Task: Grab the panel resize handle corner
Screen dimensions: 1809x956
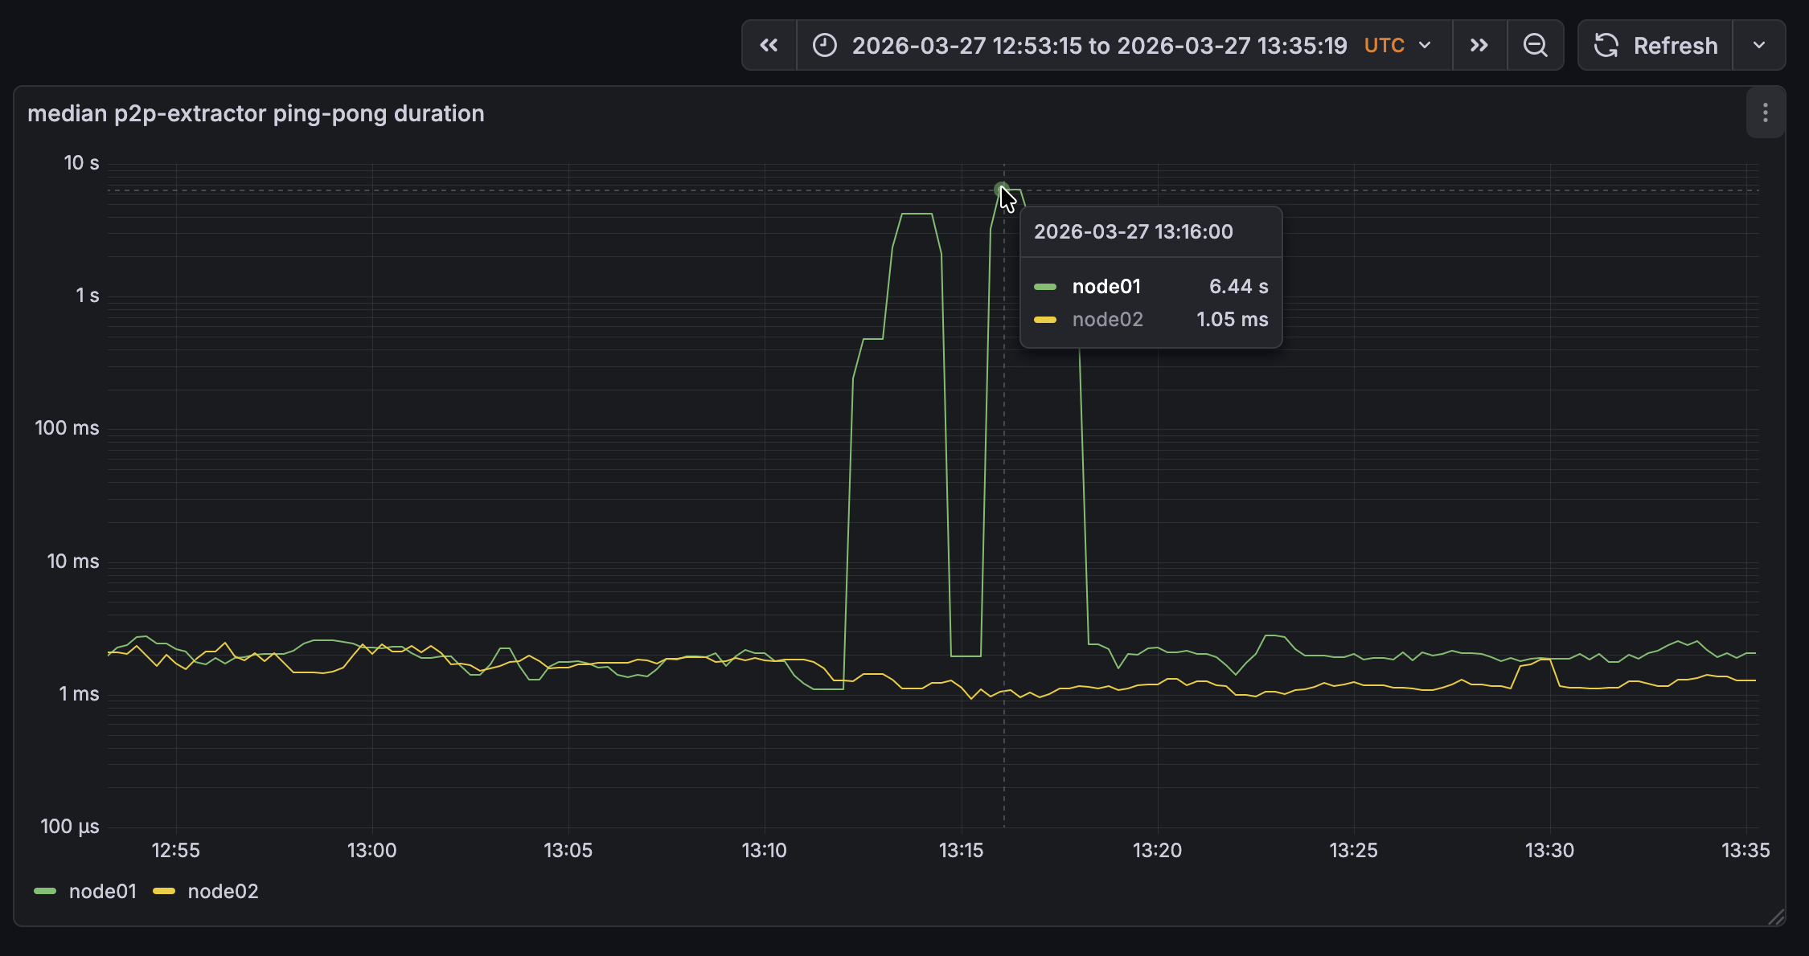Action: 1775,917
